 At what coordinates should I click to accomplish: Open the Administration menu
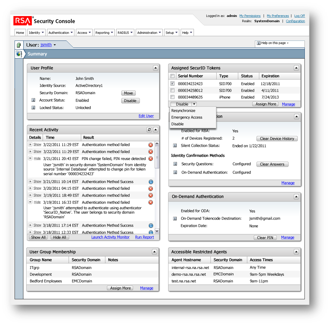149,33
